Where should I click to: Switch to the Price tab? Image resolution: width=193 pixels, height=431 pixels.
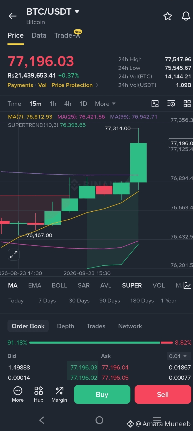tap(16, 35)
